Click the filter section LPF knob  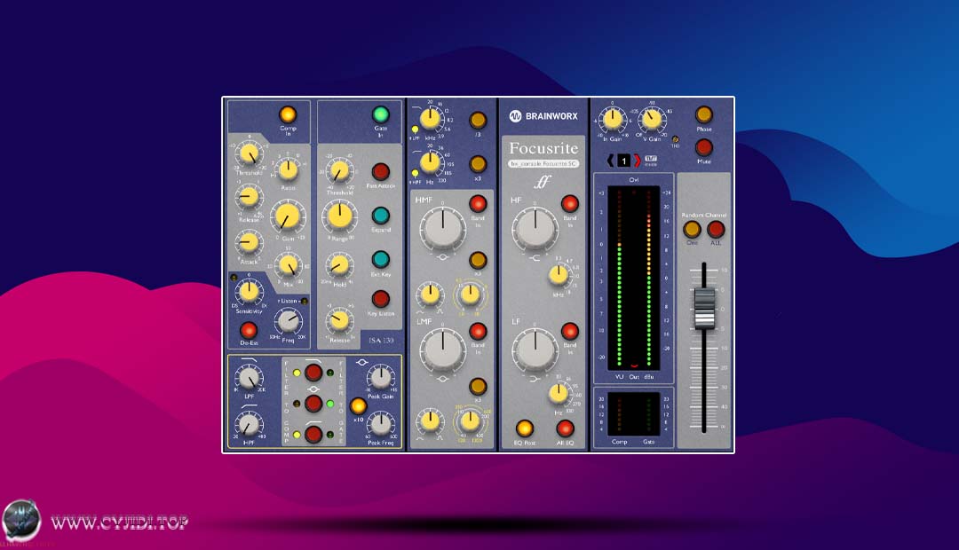(249, 378)
